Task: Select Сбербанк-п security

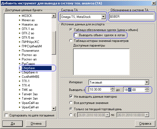Action: click(30, 72)
